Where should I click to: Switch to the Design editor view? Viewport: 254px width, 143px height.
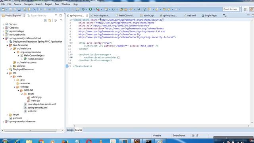point(70,130)
